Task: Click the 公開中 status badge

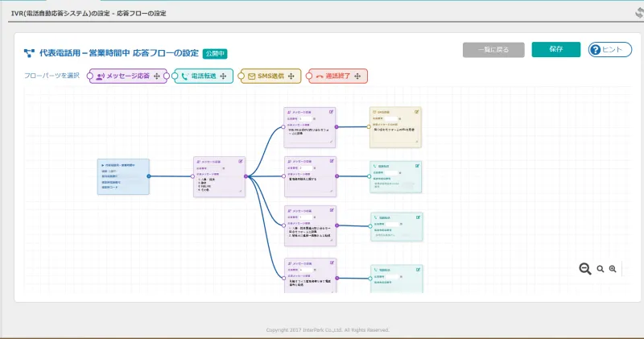Action: pos(215,54)
